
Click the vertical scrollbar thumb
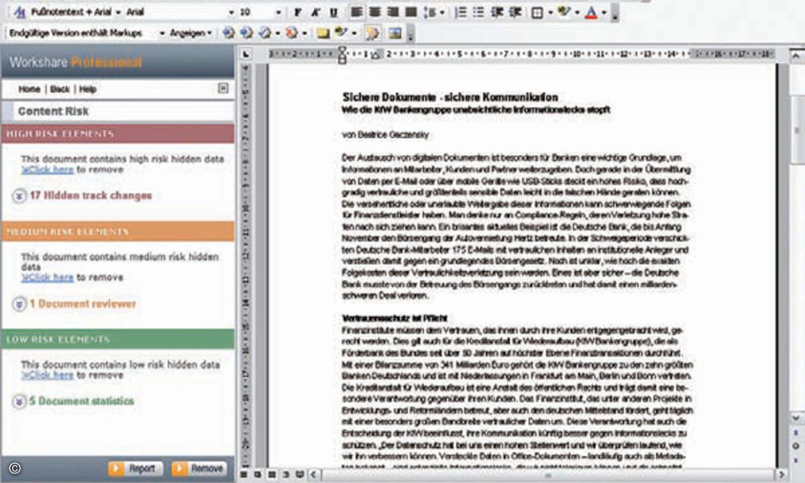tap(797, 130)
